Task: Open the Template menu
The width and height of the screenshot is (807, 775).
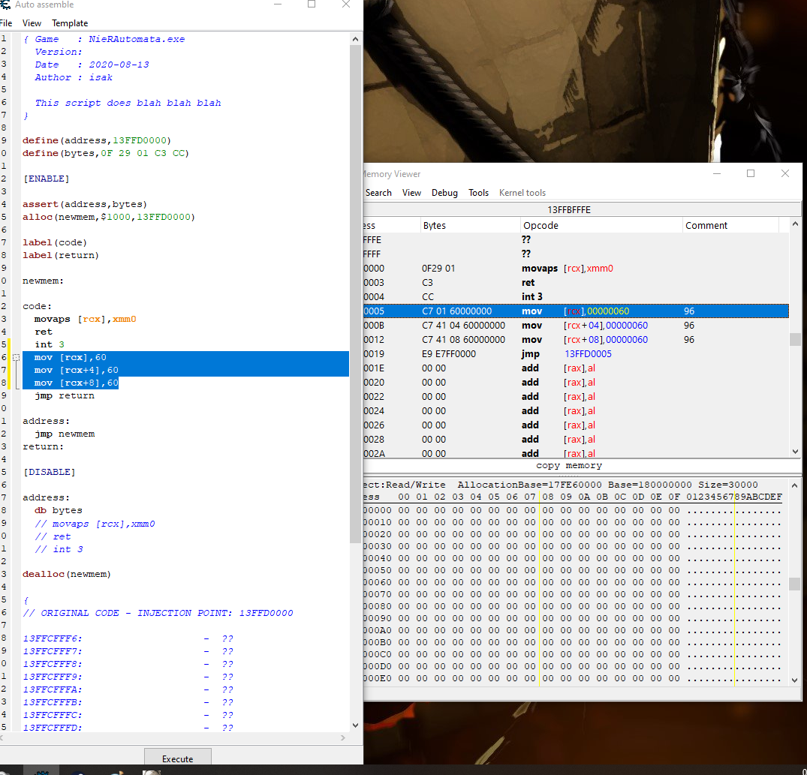Action: coord(70,23)
